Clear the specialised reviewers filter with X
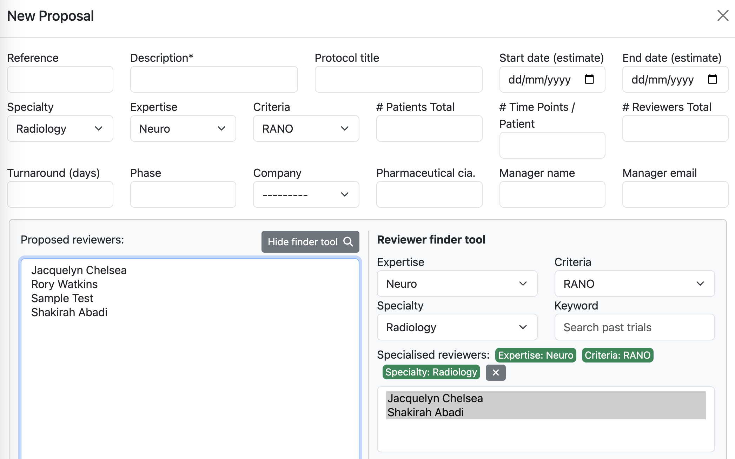This screenshot has width=735, height=459. coord(495,372)
